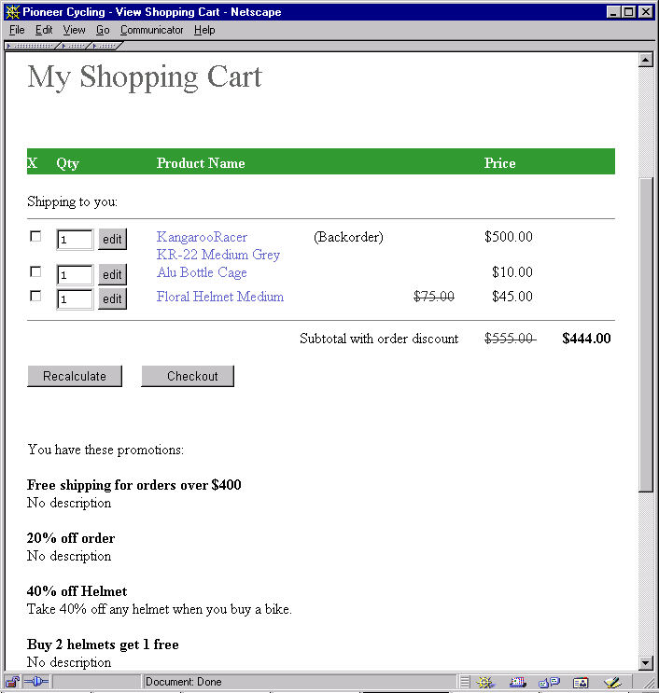Open the Edit menu
The width and height of the screenshot is (659, 693).
tap(44, 30)
